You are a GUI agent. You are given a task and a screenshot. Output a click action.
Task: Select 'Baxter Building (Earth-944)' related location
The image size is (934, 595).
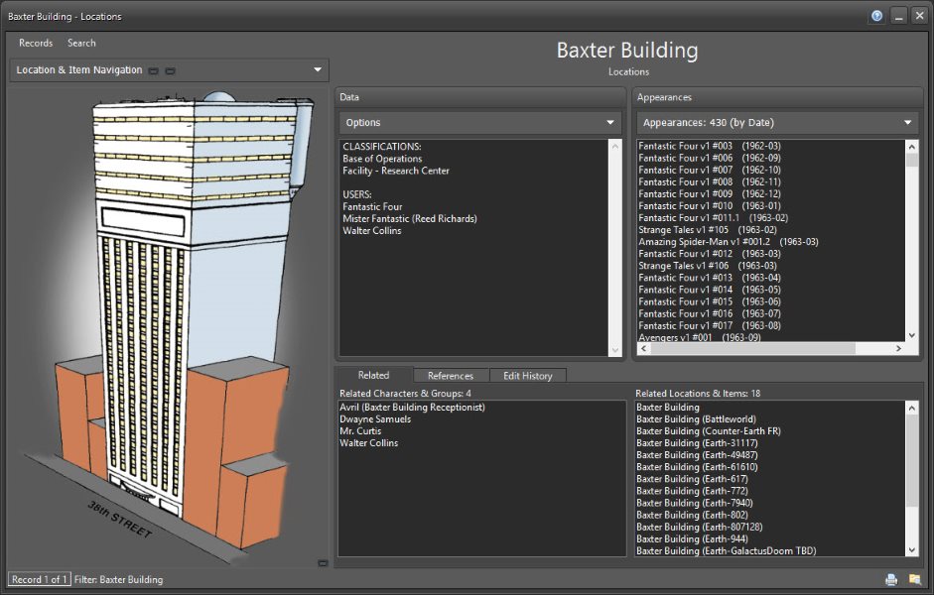coord(692,538)
